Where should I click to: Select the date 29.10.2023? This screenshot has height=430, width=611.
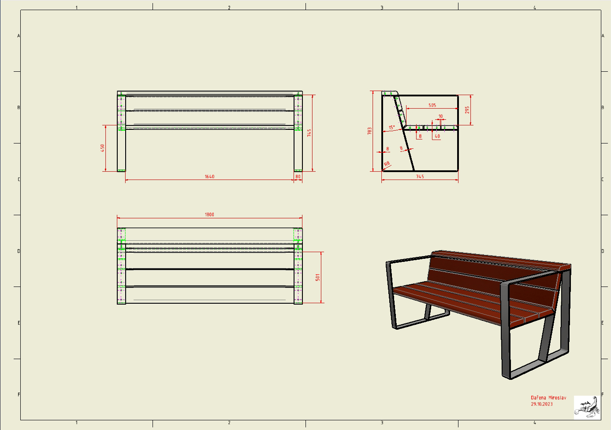(542, 404)
